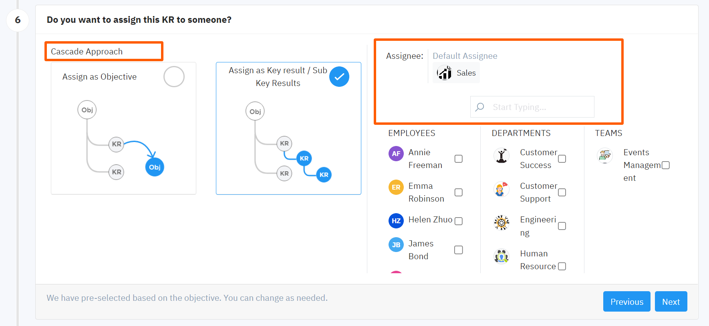Check the Annie Freeman checkbox

click(459, 159)
